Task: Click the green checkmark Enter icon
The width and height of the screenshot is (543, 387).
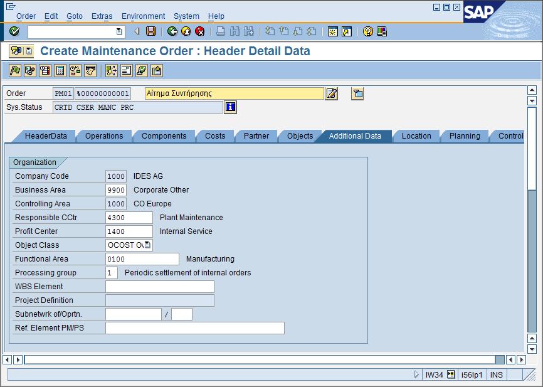Action: 14,31
